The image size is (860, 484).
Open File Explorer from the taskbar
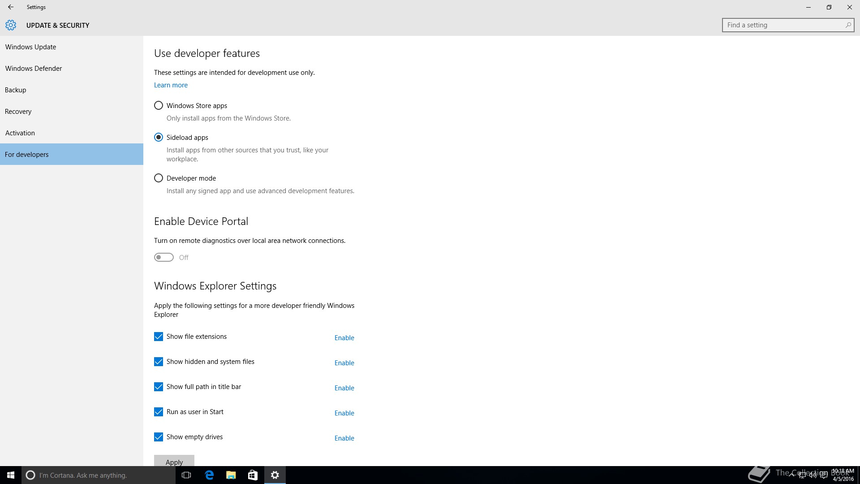coord(231,475)
